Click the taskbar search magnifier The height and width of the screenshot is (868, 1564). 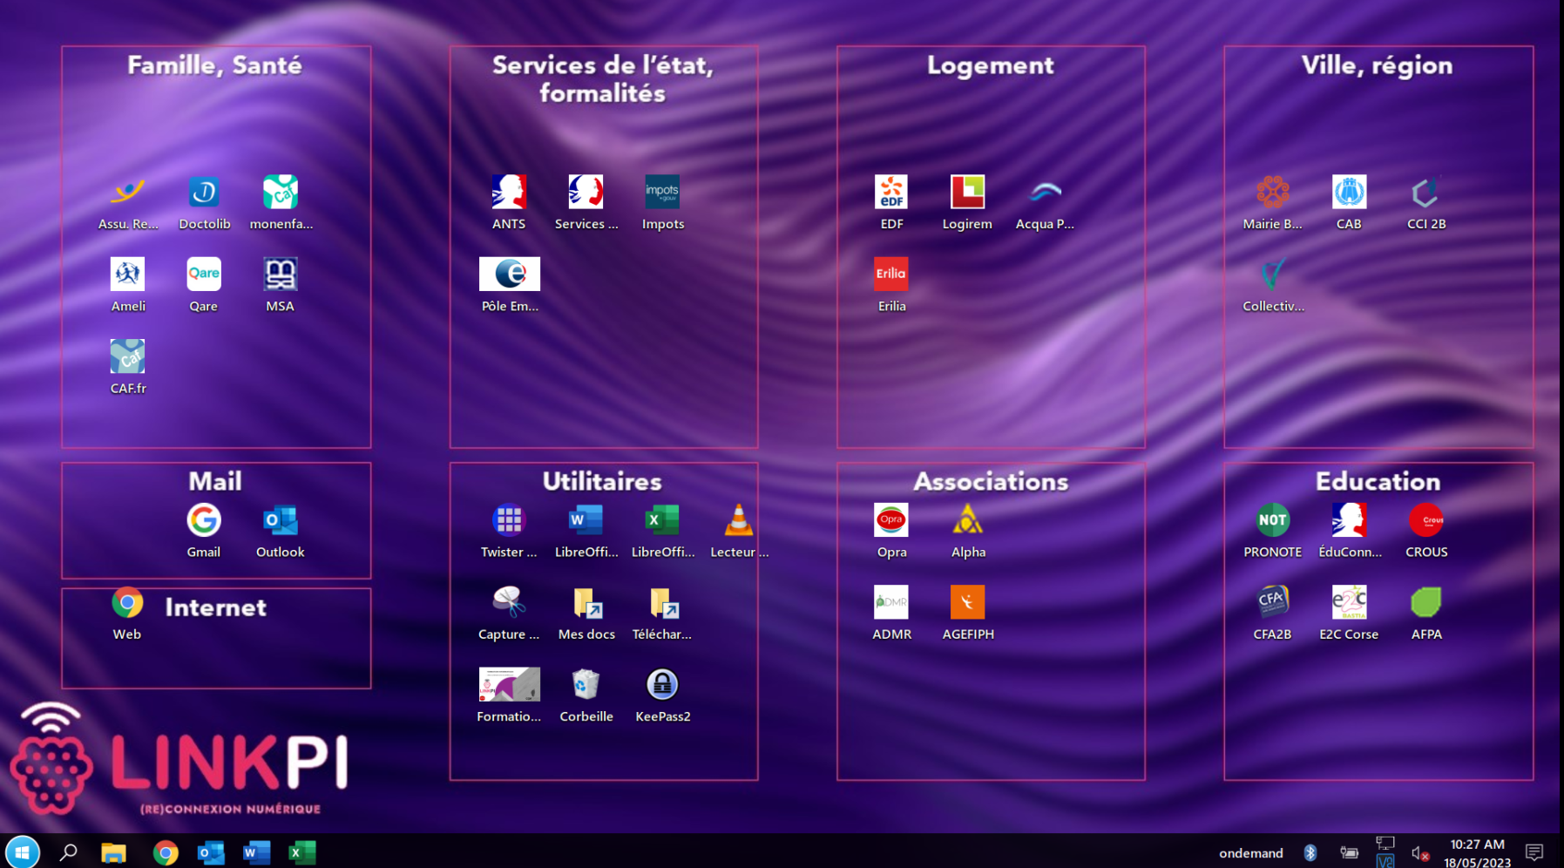coord(68,852)
